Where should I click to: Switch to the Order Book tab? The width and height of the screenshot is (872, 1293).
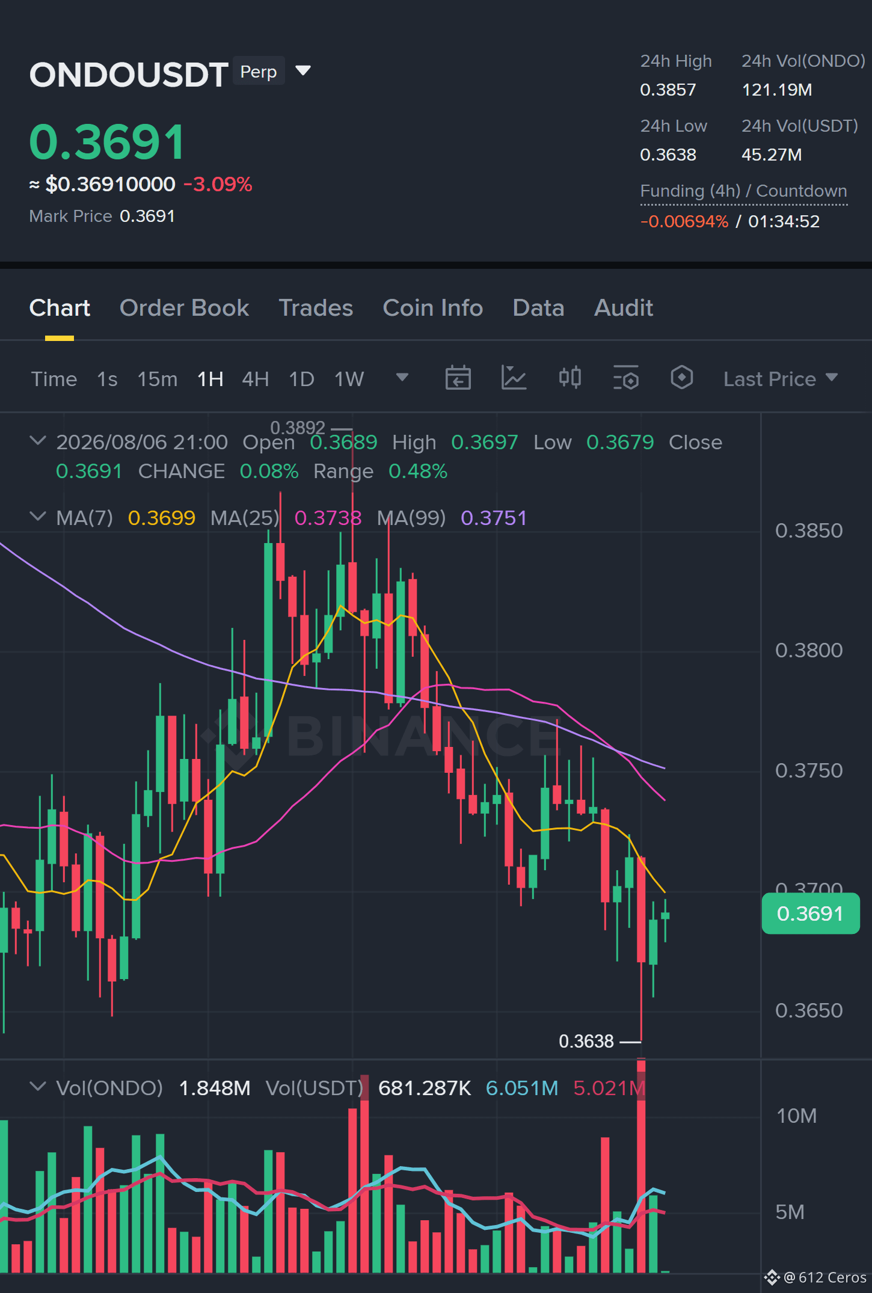coord(184,308)
